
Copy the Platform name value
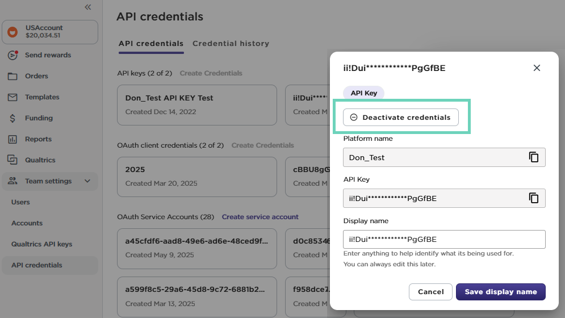click(534, 157)
